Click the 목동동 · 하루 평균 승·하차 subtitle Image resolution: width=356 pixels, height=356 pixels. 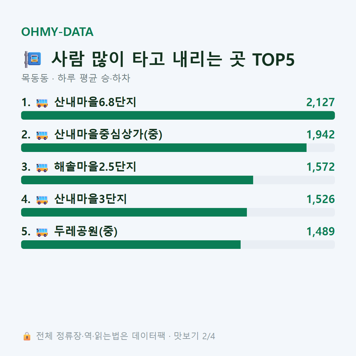pyautogui.click(x=75, y=78)
